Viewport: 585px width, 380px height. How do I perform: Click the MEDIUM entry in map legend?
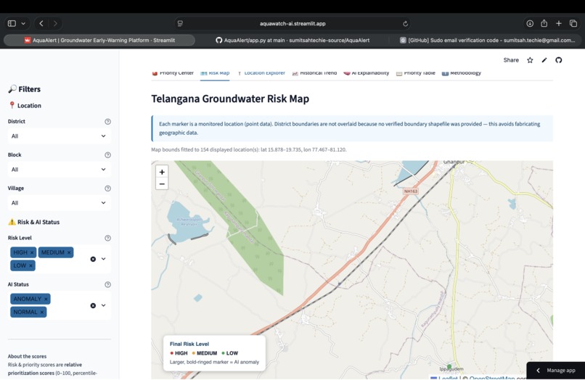[x=205, y=353]
